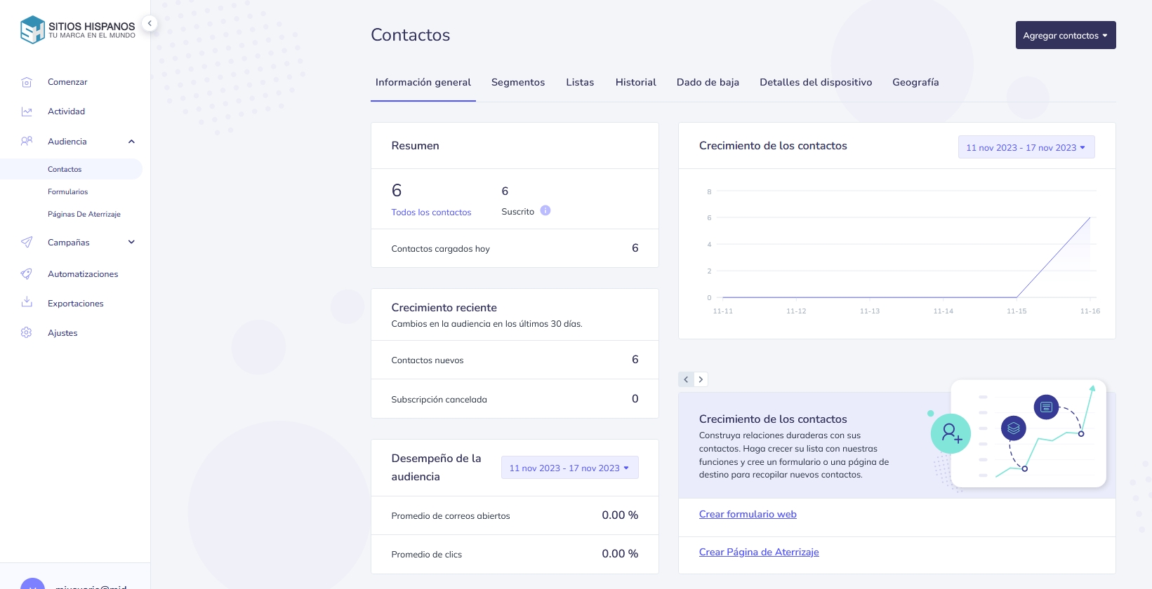
Task: Click the info icon next to Suscrito
Action: click(x=545, y=210)
